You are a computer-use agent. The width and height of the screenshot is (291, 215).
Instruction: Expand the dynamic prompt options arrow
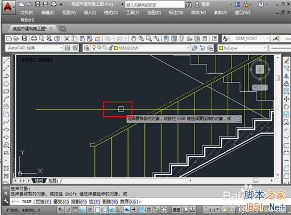point(239,120)
